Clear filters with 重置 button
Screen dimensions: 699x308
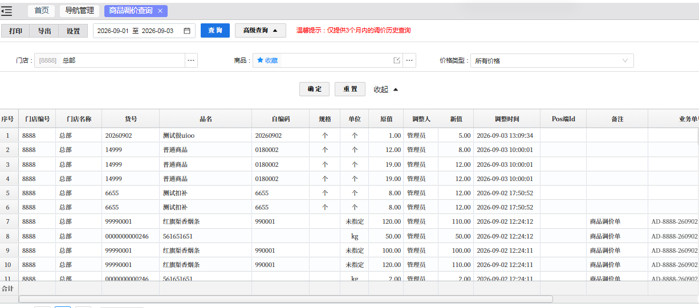point(350,89)
